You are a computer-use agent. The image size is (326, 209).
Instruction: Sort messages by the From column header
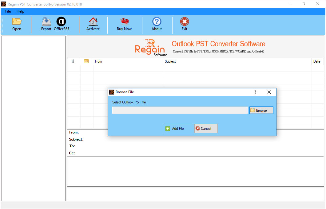(98, 61)
